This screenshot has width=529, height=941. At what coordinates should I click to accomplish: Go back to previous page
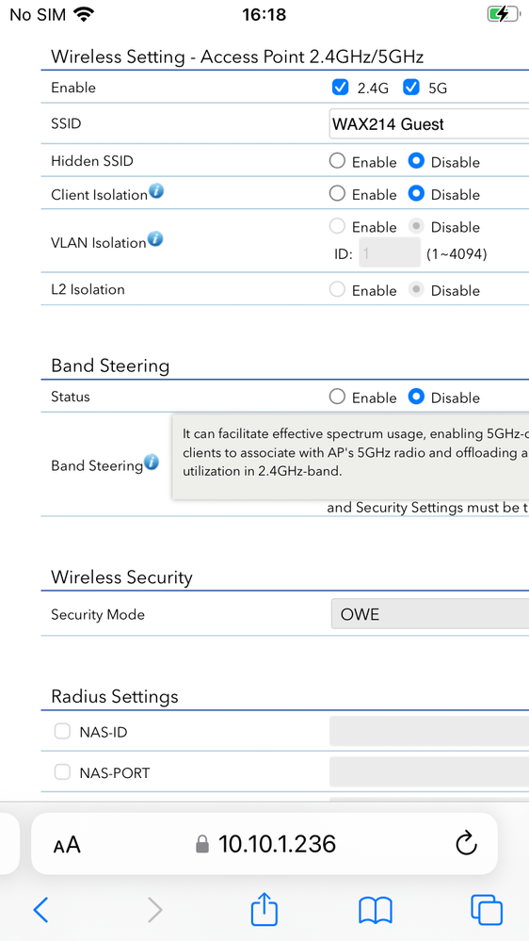pyautogui.click(x=40, y=911)
